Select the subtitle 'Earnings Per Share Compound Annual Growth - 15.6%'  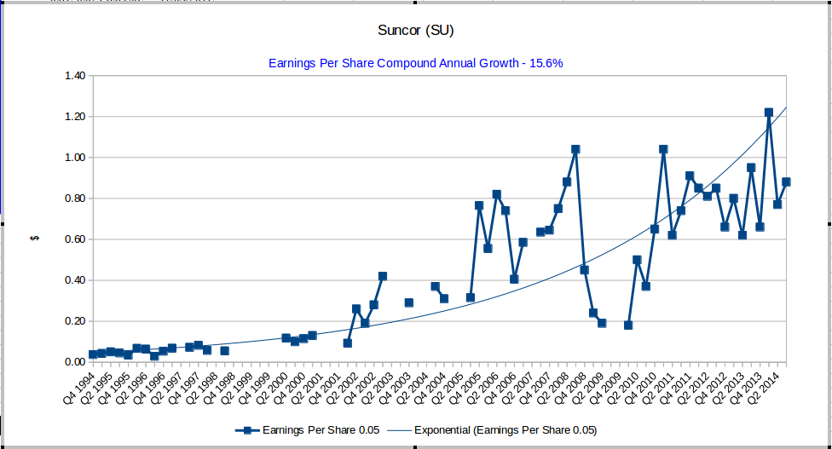[415, 63]
